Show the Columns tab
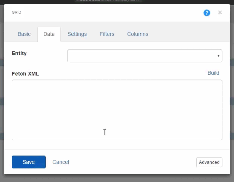234x182 pixels. (x=138, y=34)
